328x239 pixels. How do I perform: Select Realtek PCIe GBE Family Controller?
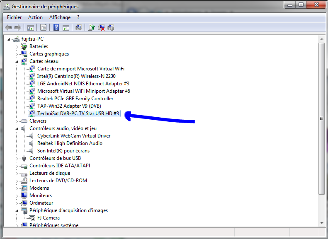pos(75,99)
